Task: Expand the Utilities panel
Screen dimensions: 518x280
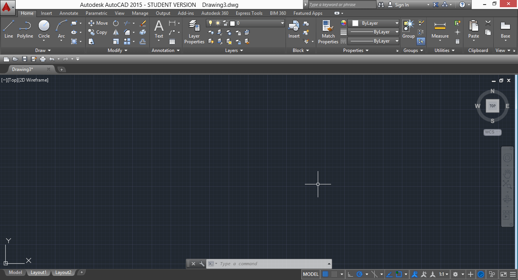Action: (444, 50)
